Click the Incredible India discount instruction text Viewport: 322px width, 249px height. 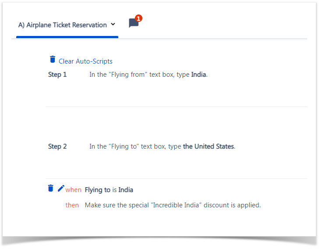coord(173,205)
